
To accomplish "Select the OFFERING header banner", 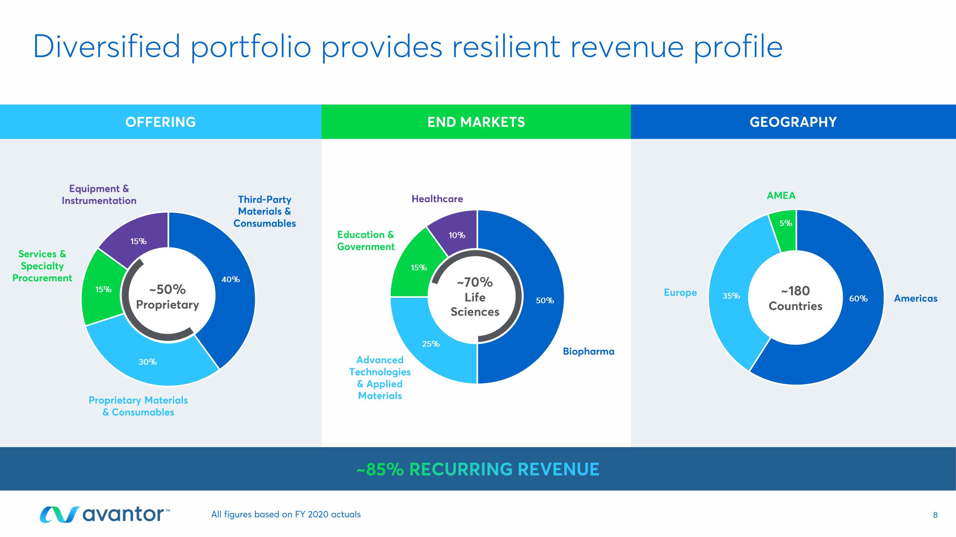I will tap(161, 122).
